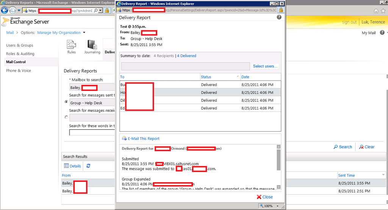The height and width of the screenshot is (210, 388).
Task: Click the refresh icon beside Details
Action: (x=88, y=166)
